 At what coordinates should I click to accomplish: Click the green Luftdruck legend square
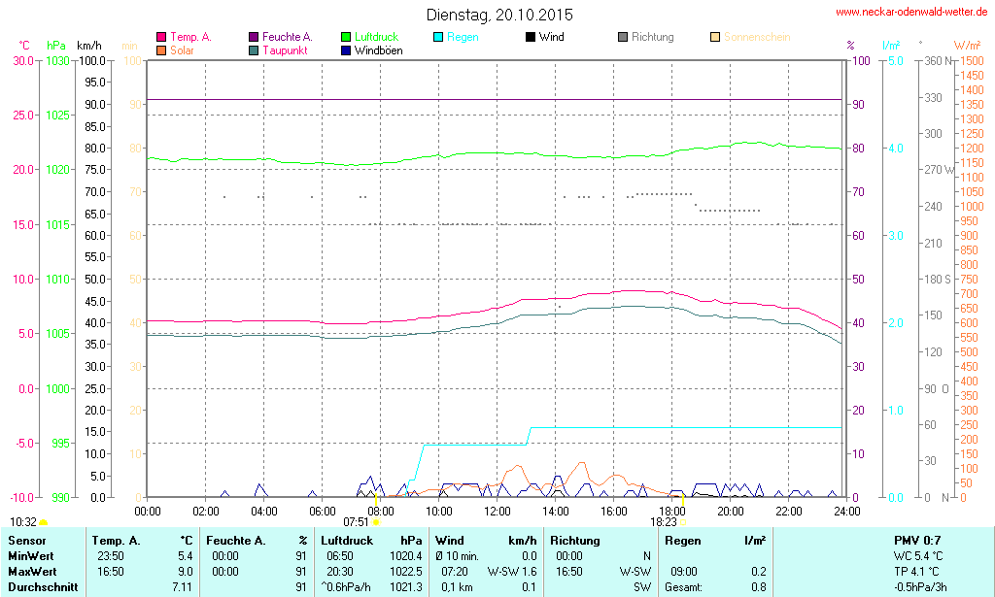(x=346, y=38)
